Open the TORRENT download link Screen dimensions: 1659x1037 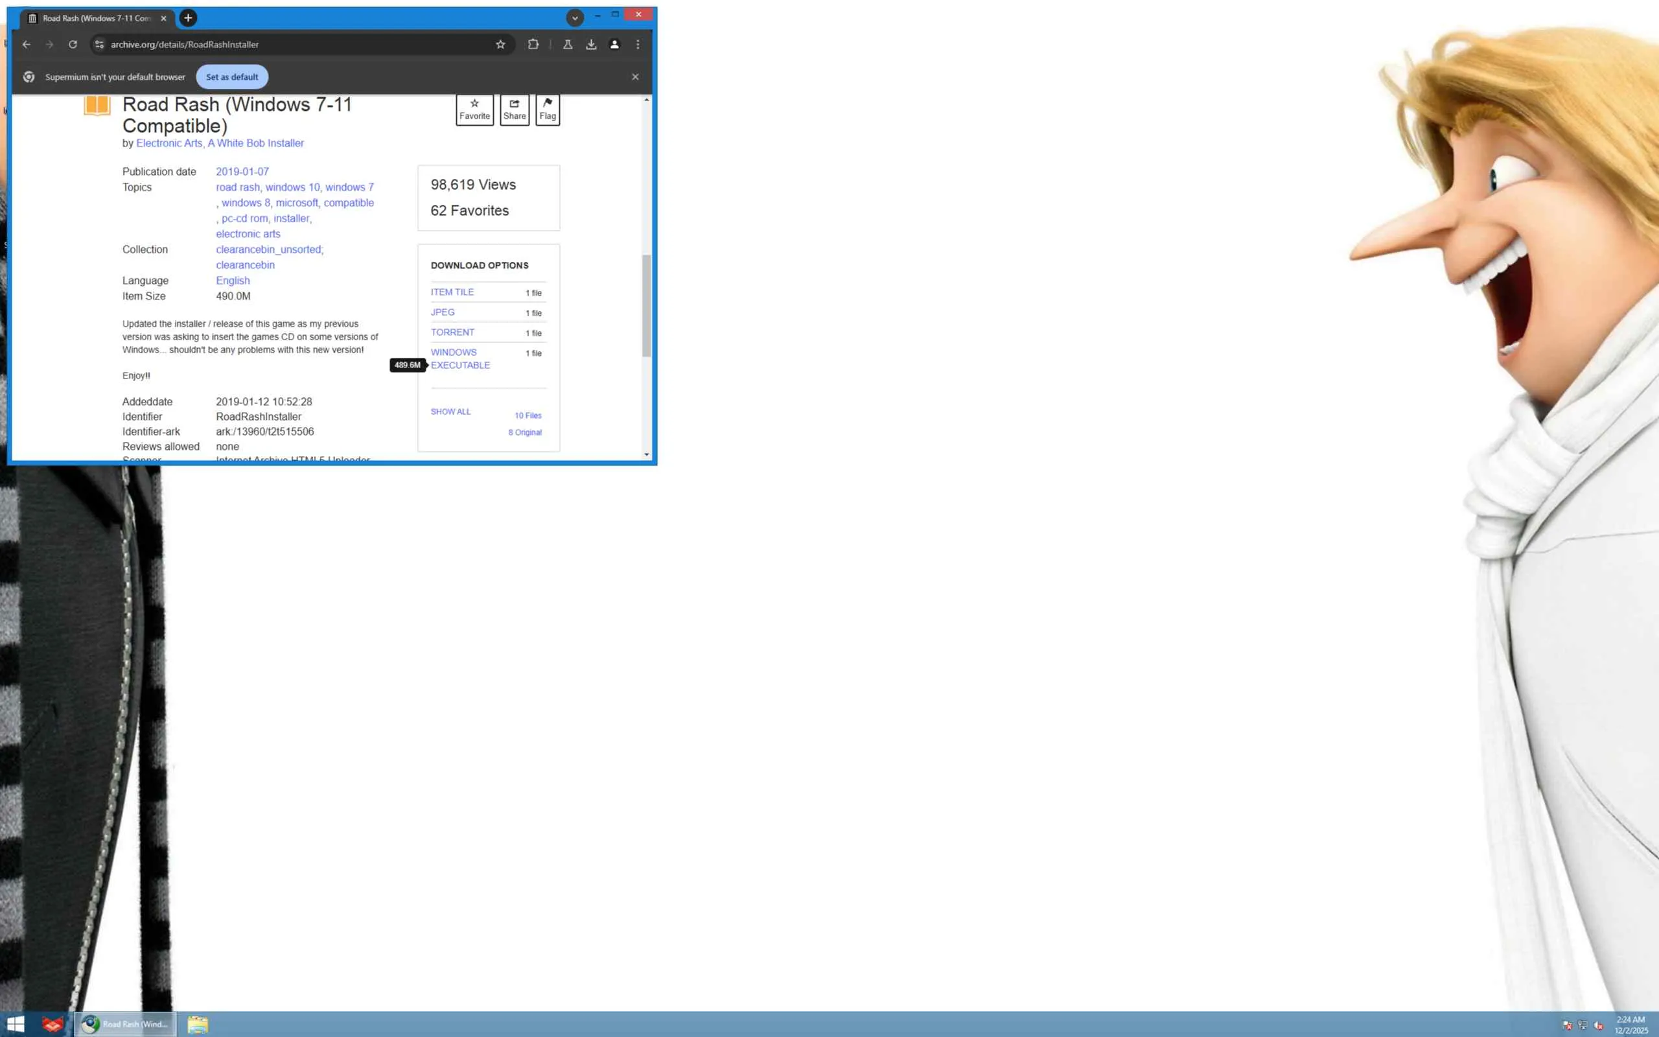click(x=452, y=332)
